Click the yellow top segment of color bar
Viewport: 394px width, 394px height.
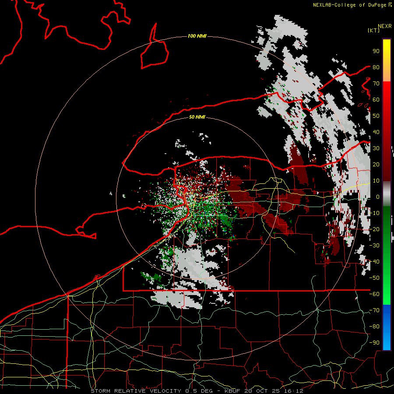coord(387,60)
